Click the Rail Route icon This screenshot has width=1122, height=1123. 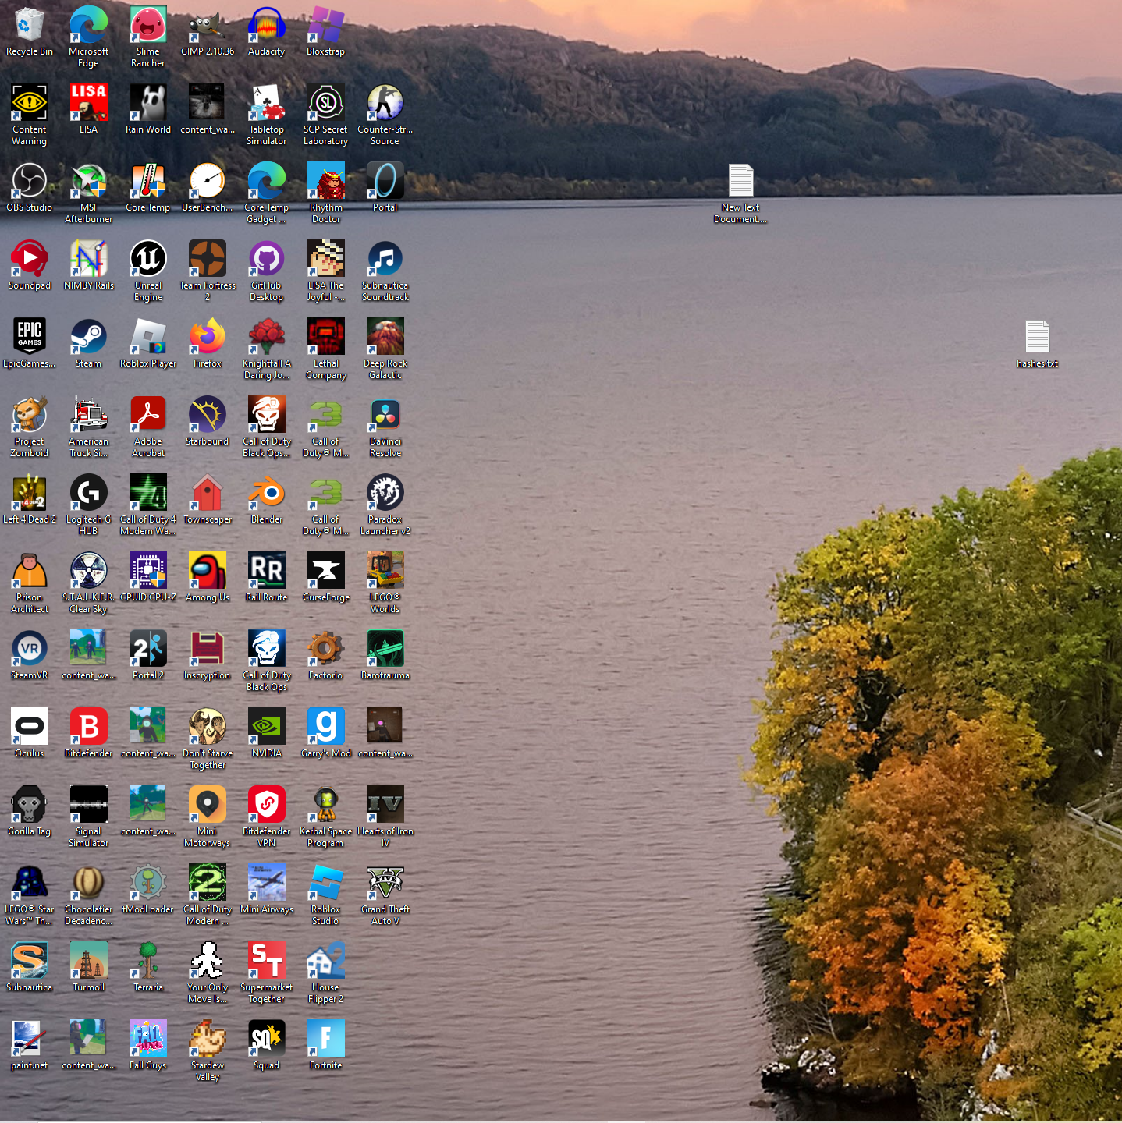click(267, 571)
